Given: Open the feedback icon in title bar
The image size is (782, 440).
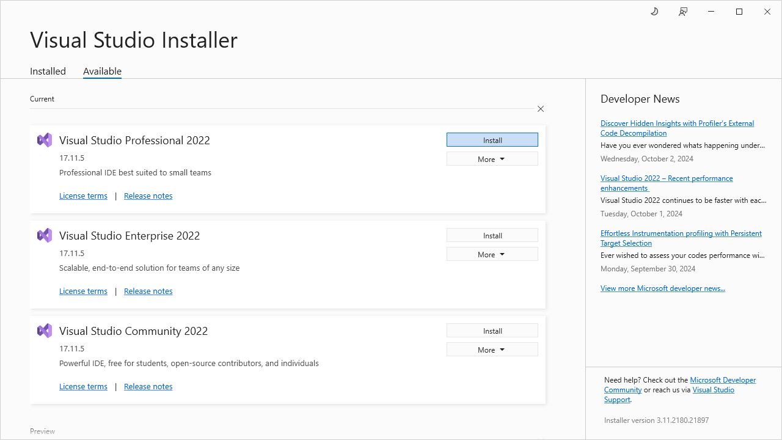Looking at the screenshot, I should coord(683,12).
